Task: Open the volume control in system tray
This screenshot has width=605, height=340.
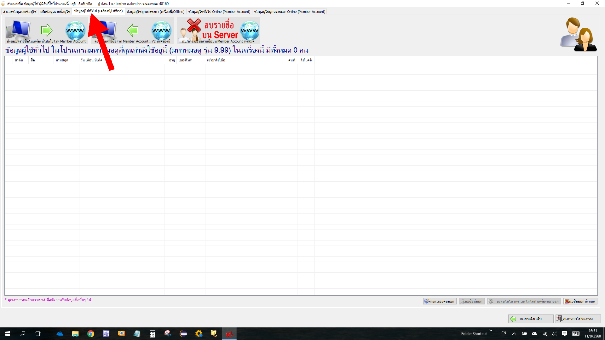Action: click(x=554, y=334)
